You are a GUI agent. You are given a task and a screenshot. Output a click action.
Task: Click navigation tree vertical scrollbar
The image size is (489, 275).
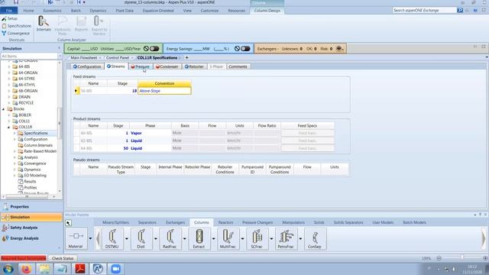click(60, 123)
